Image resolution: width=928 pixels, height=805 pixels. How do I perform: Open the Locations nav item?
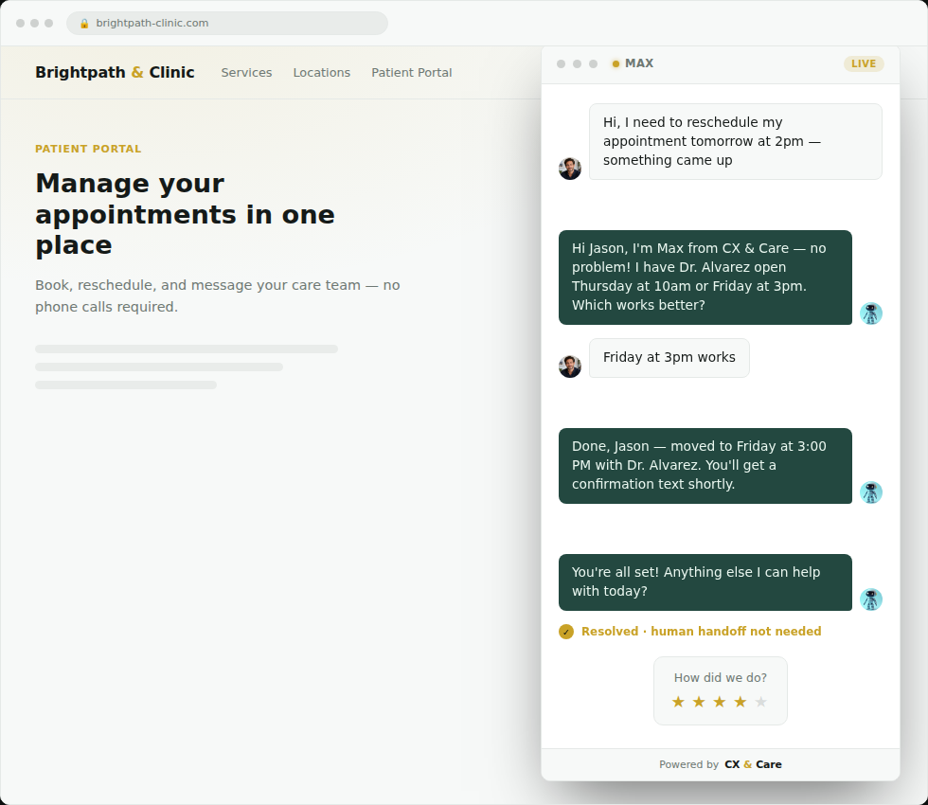tap(321, 72)
